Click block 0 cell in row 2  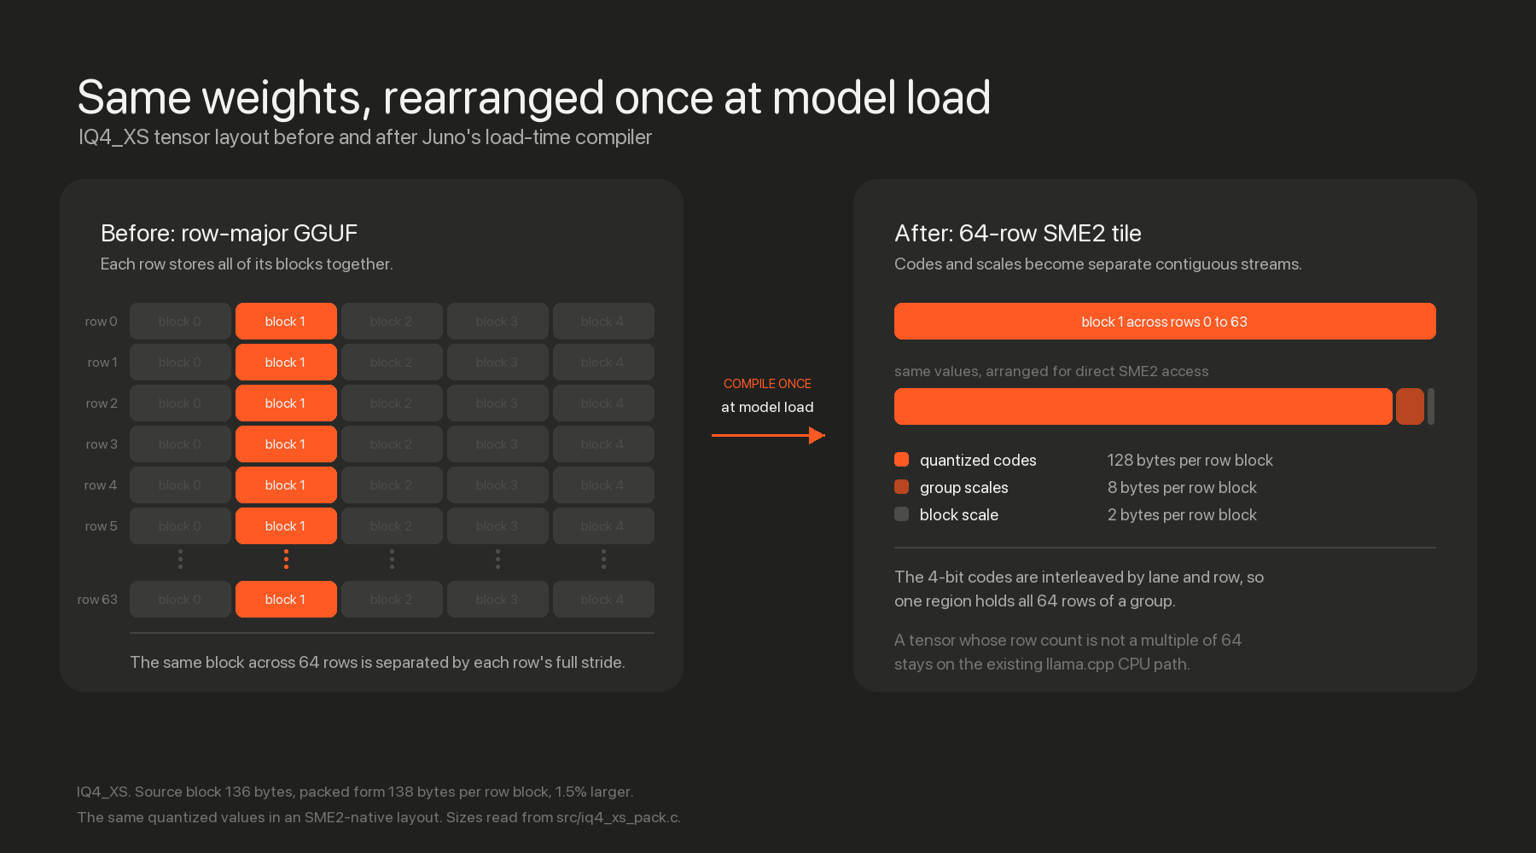(x=180, y=403)
